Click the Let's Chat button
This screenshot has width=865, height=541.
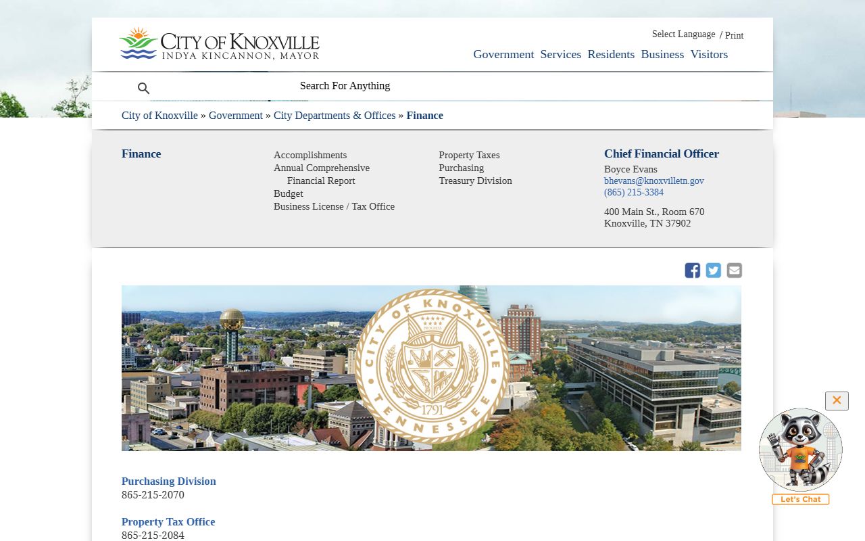pyautogui.click(x=801, y=499)
